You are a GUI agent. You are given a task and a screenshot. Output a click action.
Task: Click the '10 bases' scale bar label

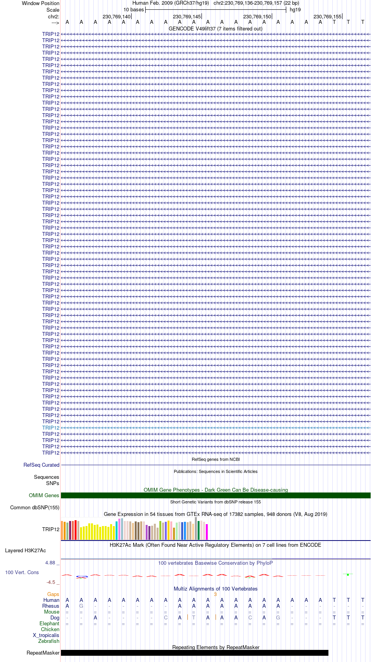tap(134, 10)
